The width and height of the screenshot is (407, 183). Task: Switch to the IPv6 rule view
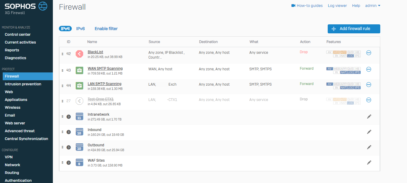[80, 29]
